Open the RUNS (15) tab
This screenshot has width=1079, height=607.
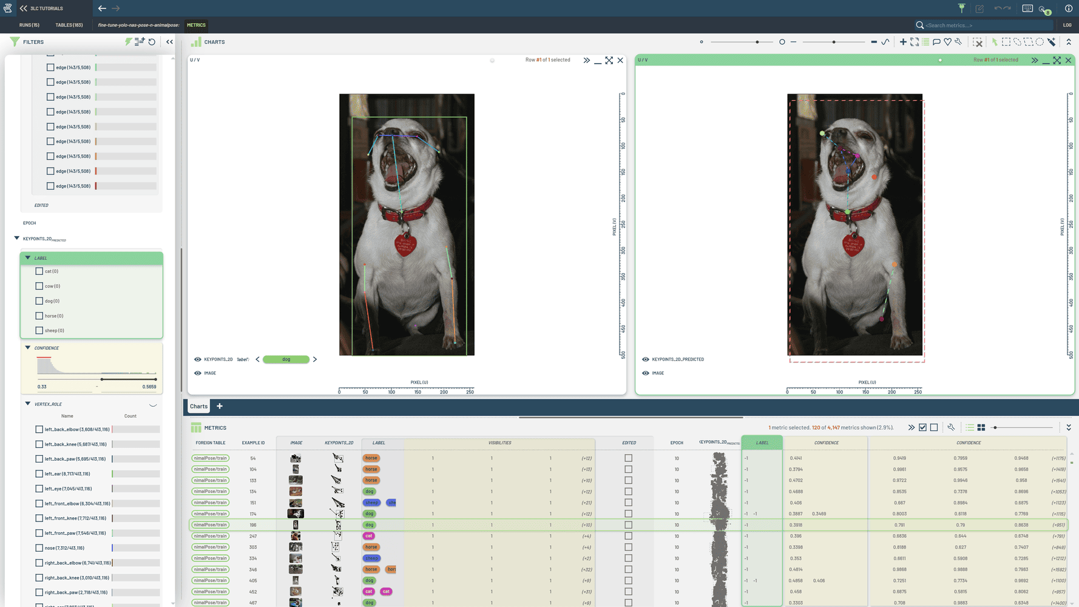[29, 25]
